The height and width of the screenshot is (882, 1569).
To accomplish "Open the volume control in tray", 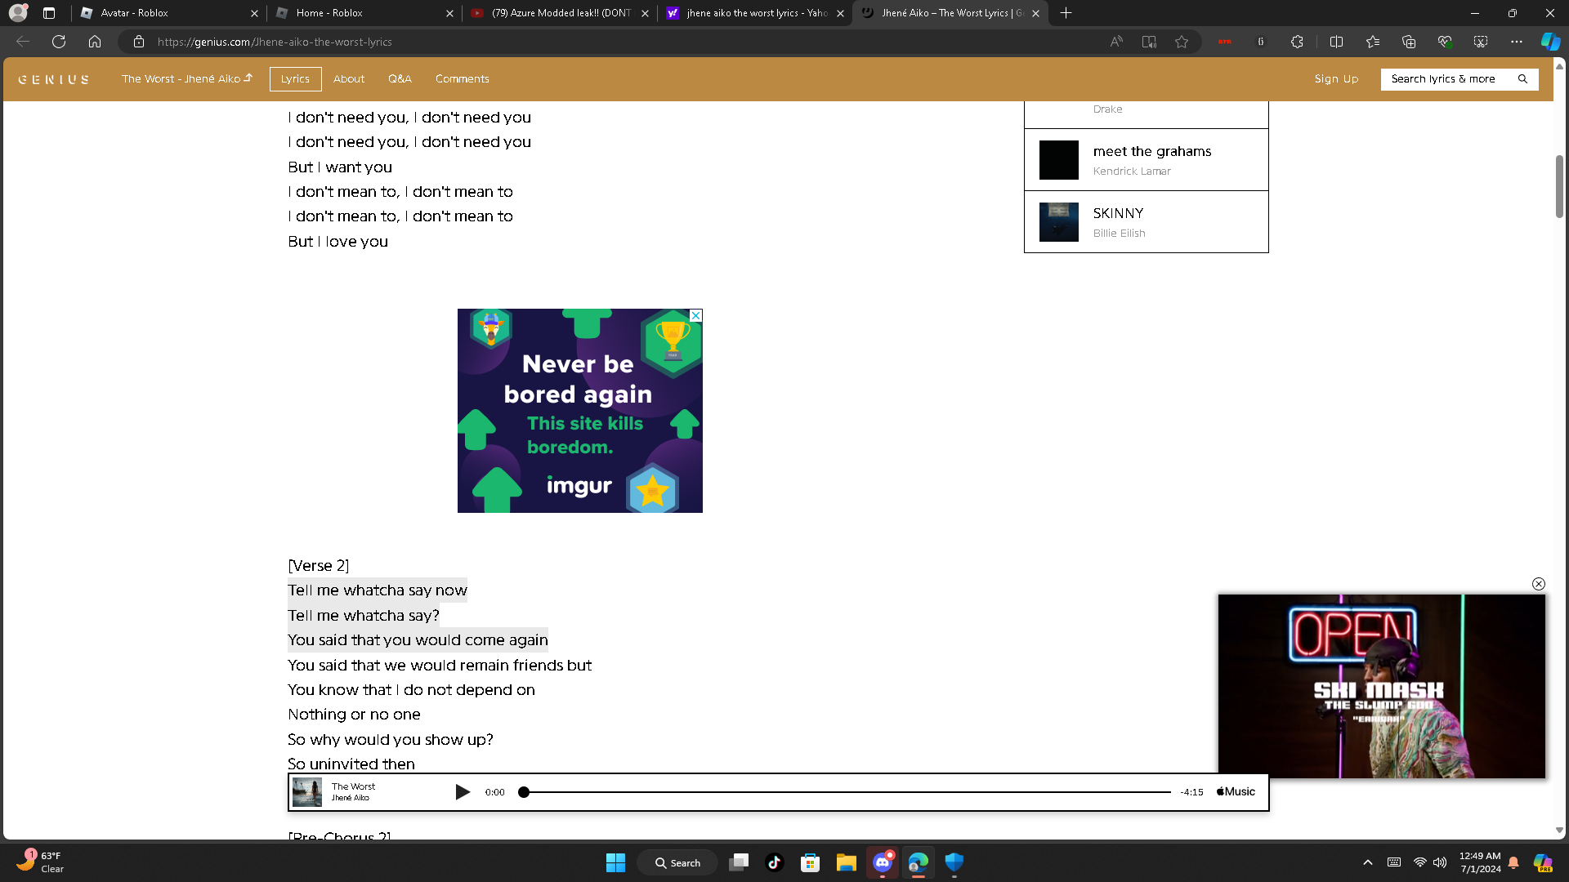I will pos(1440,862).
